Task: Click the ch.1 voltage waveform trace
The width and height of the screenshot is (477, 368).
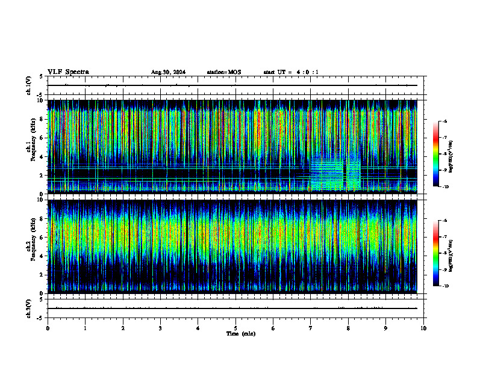Action: (232, 85)
